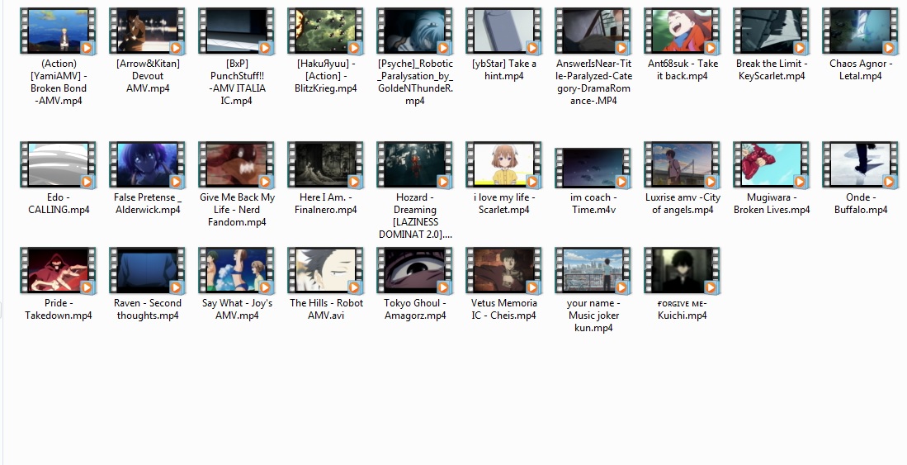Click the Tokyo Ghoul - Amagorz.mp4 thumbnail

coord(414,271)
